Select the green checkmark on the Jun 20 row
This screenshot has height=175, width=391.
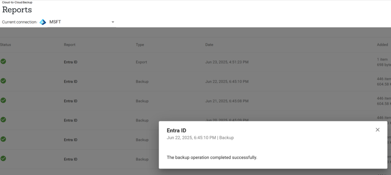[3, 120]
